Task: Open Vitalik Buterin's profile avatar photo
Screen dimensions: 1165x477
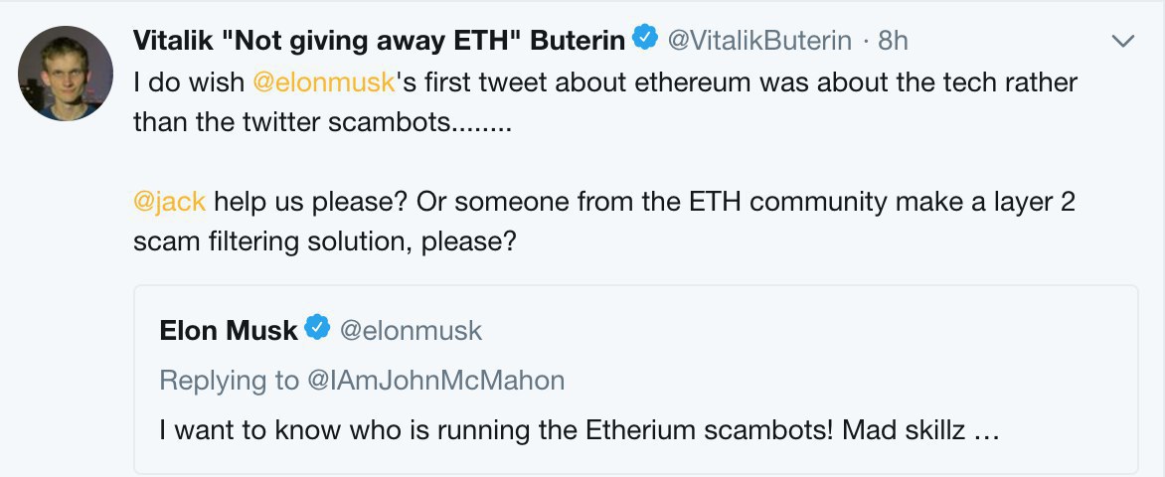Action: [x=66, y=74]
